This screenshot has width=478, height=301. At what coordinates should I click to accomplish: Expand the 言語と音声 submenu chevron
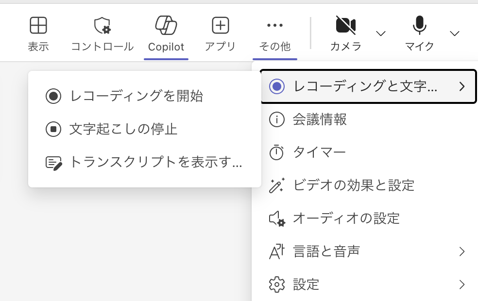pyautogui.click(x=461, y=251)
